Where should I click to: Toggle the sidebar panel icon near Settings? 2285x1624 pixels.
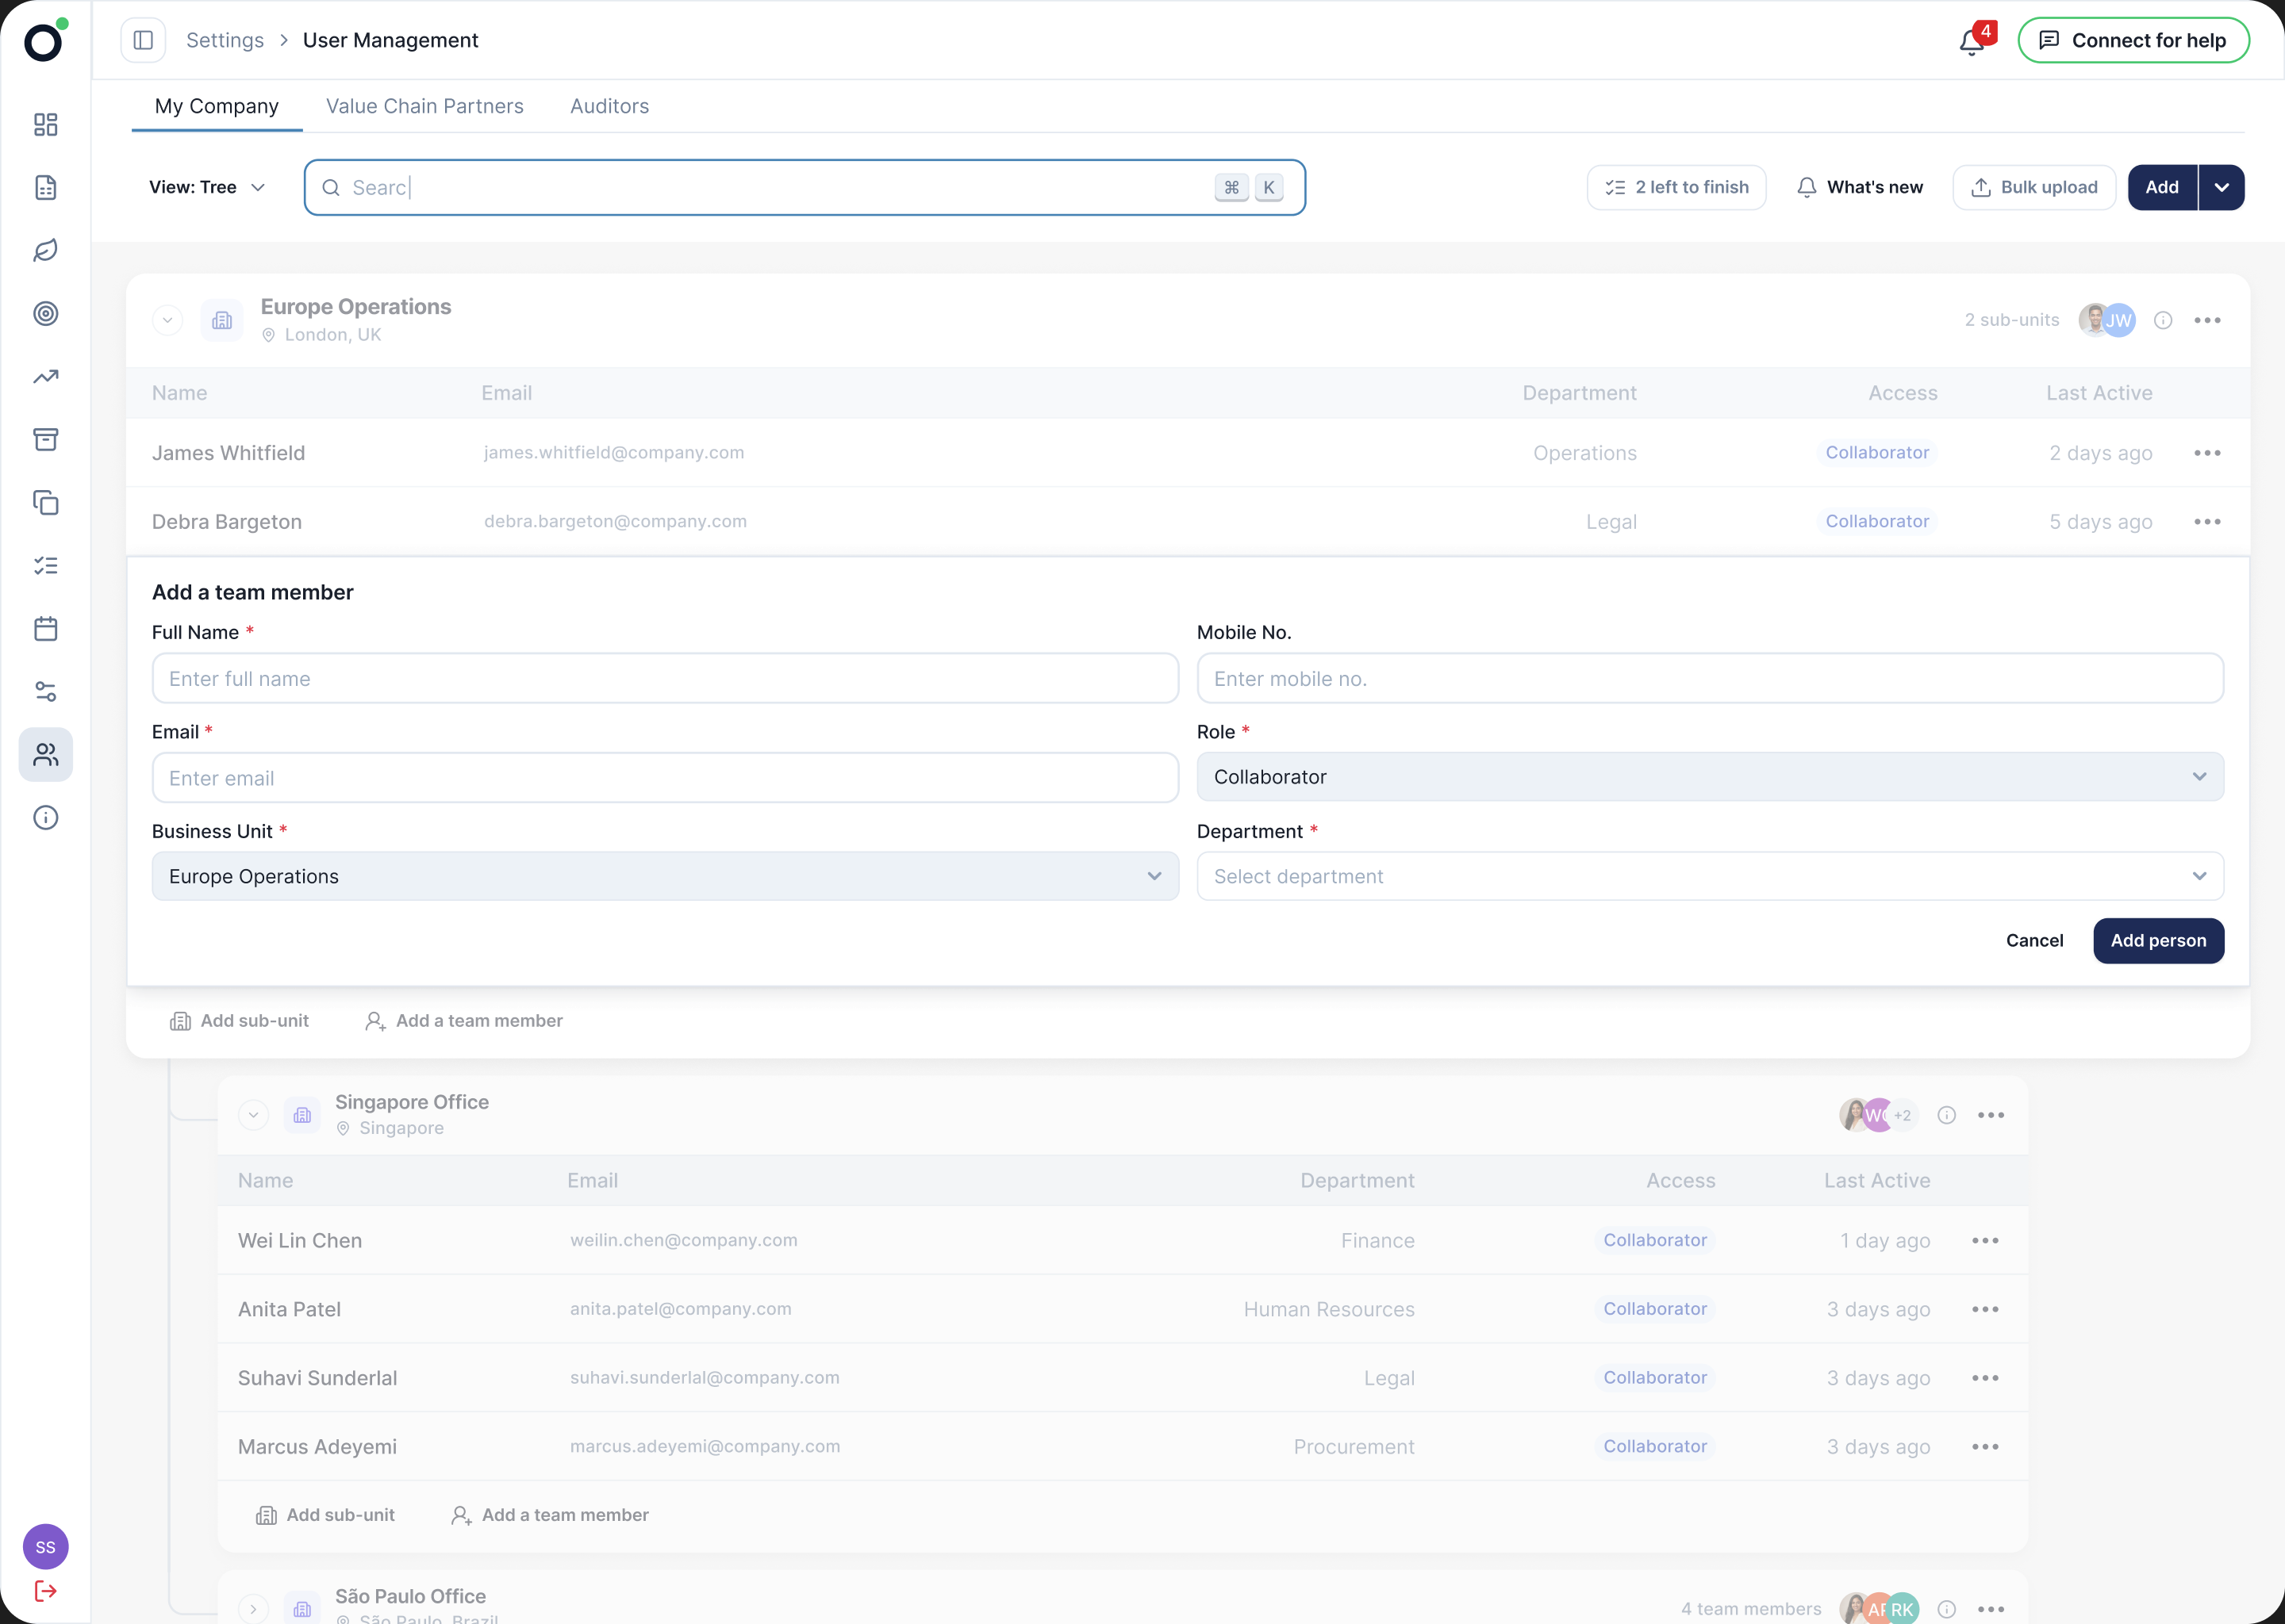143,40
